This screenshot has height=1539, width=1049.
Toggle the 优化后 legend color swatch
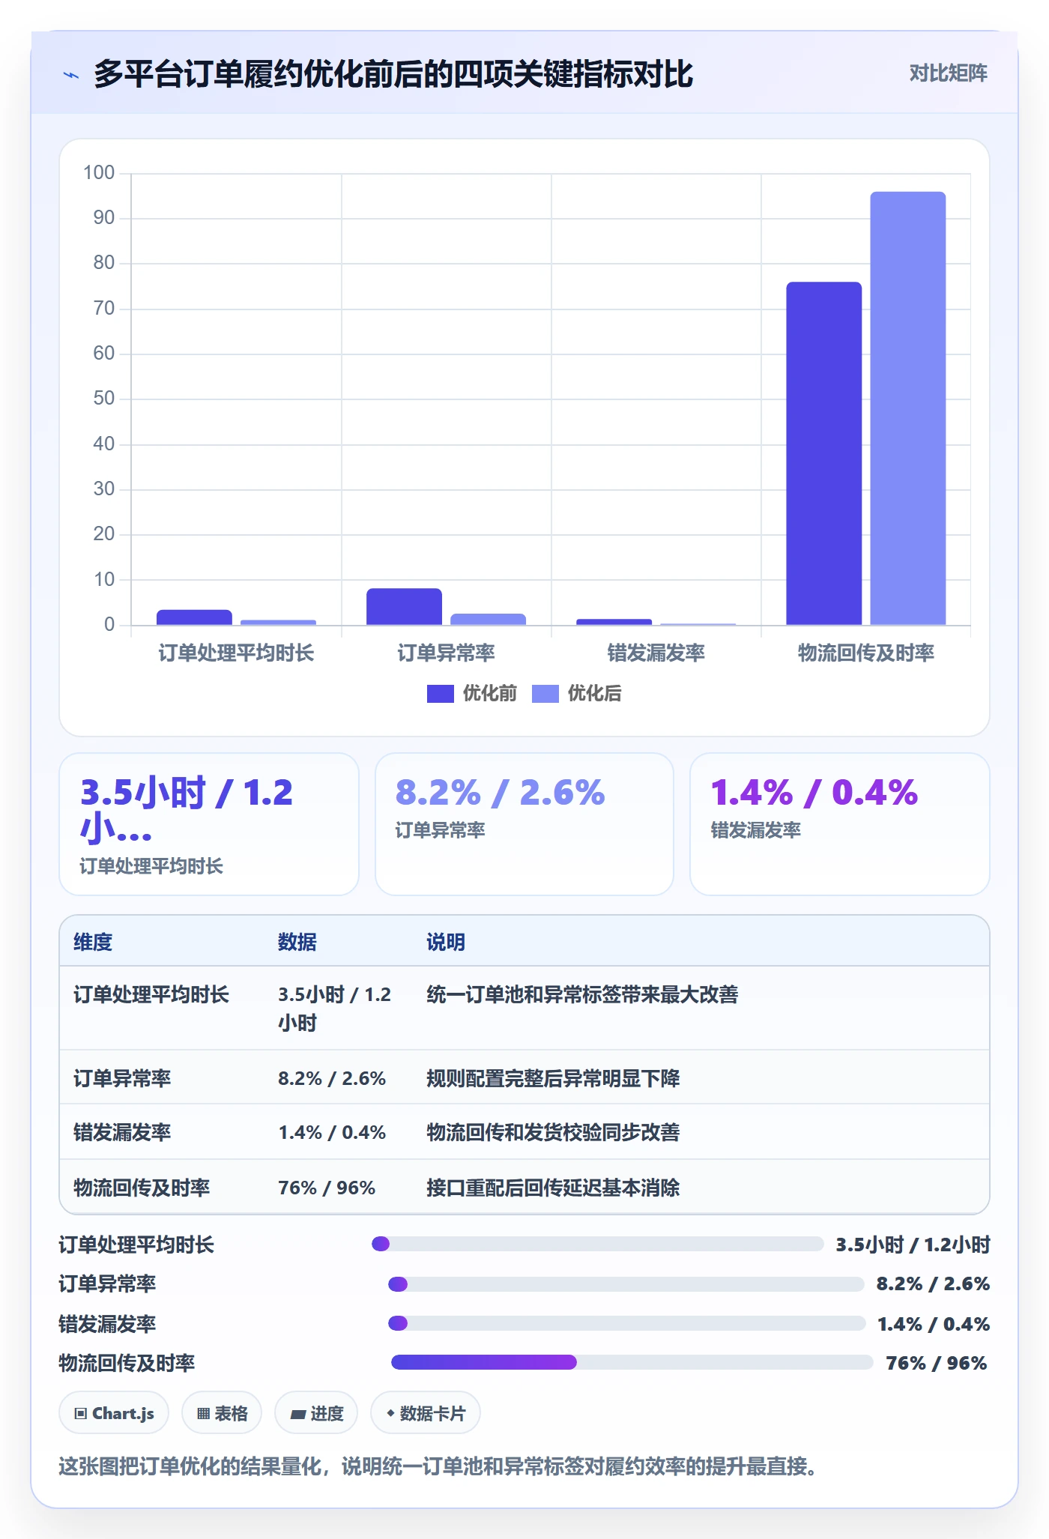545,694
